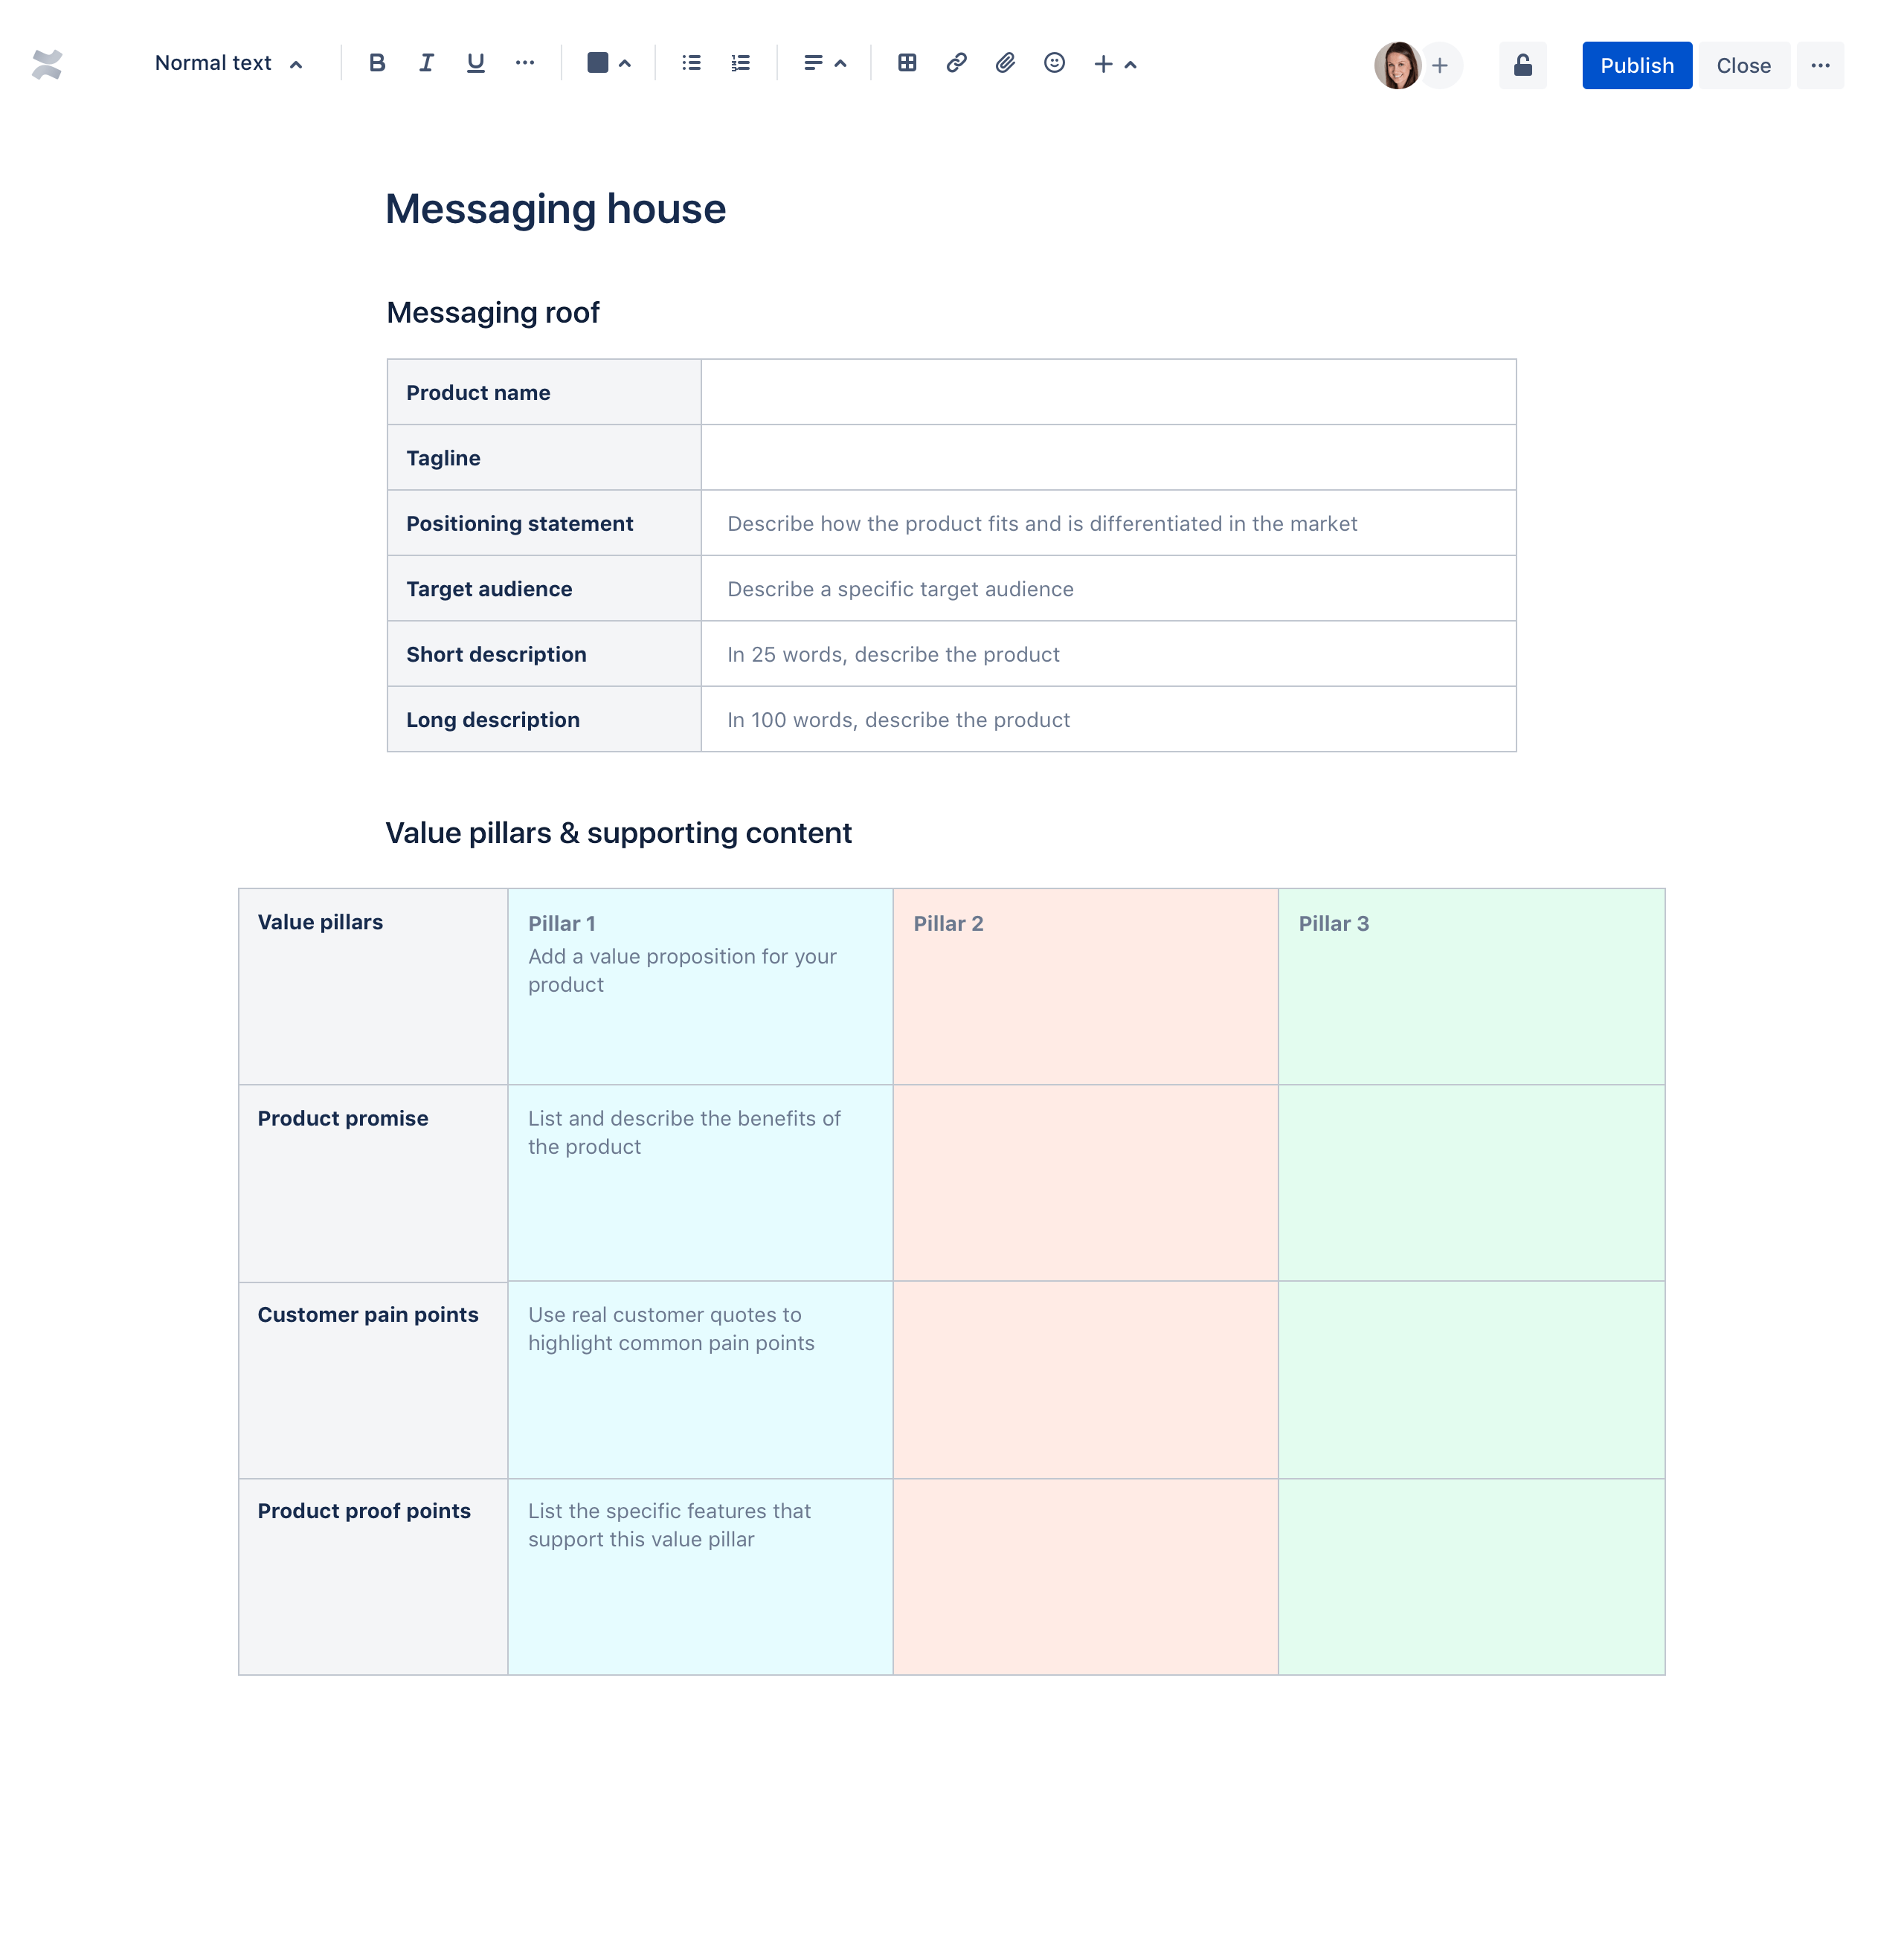The width and height of the screenshot is (1904, 1933).
Task: Insert a link
Action: (955, 63)
